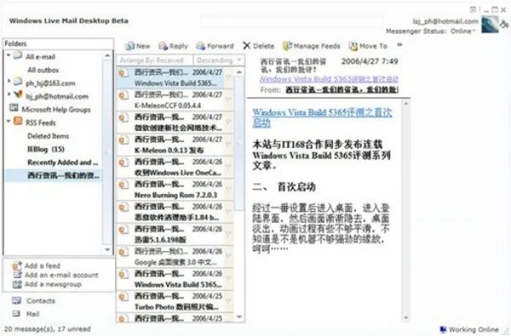Click the Microsoft Help Groups icon

[13, 108]
